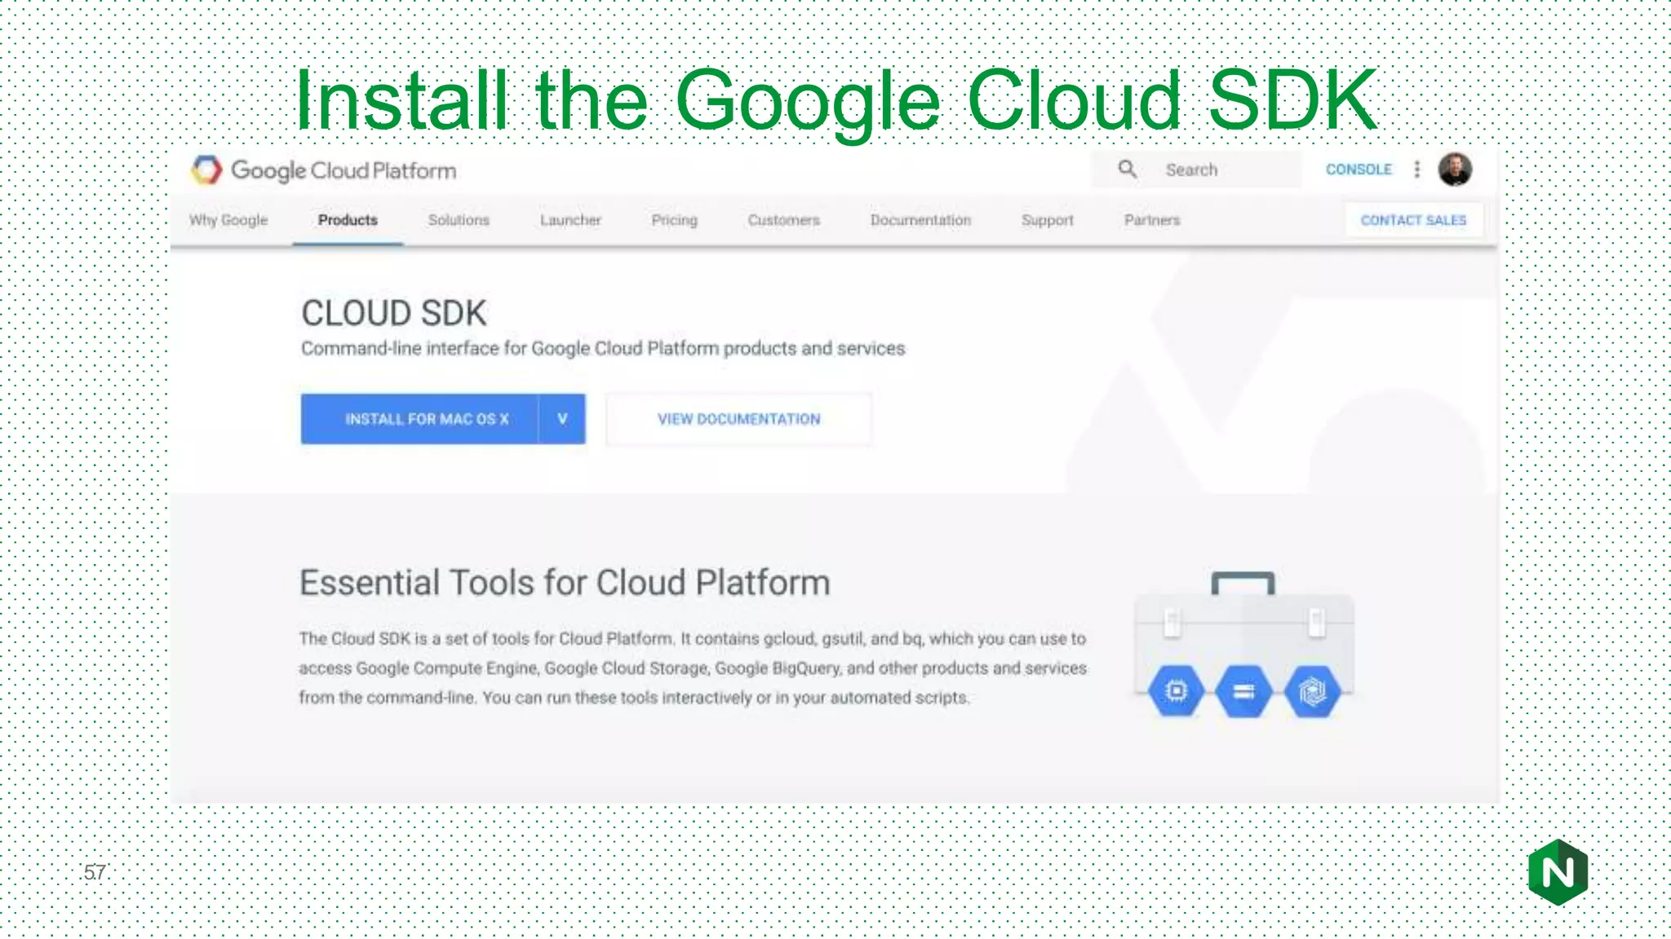The image size is (1671, 939).
Task: Expand the install platform dropdown arrow
Action: pyautogui.click(x=562, y=419)
